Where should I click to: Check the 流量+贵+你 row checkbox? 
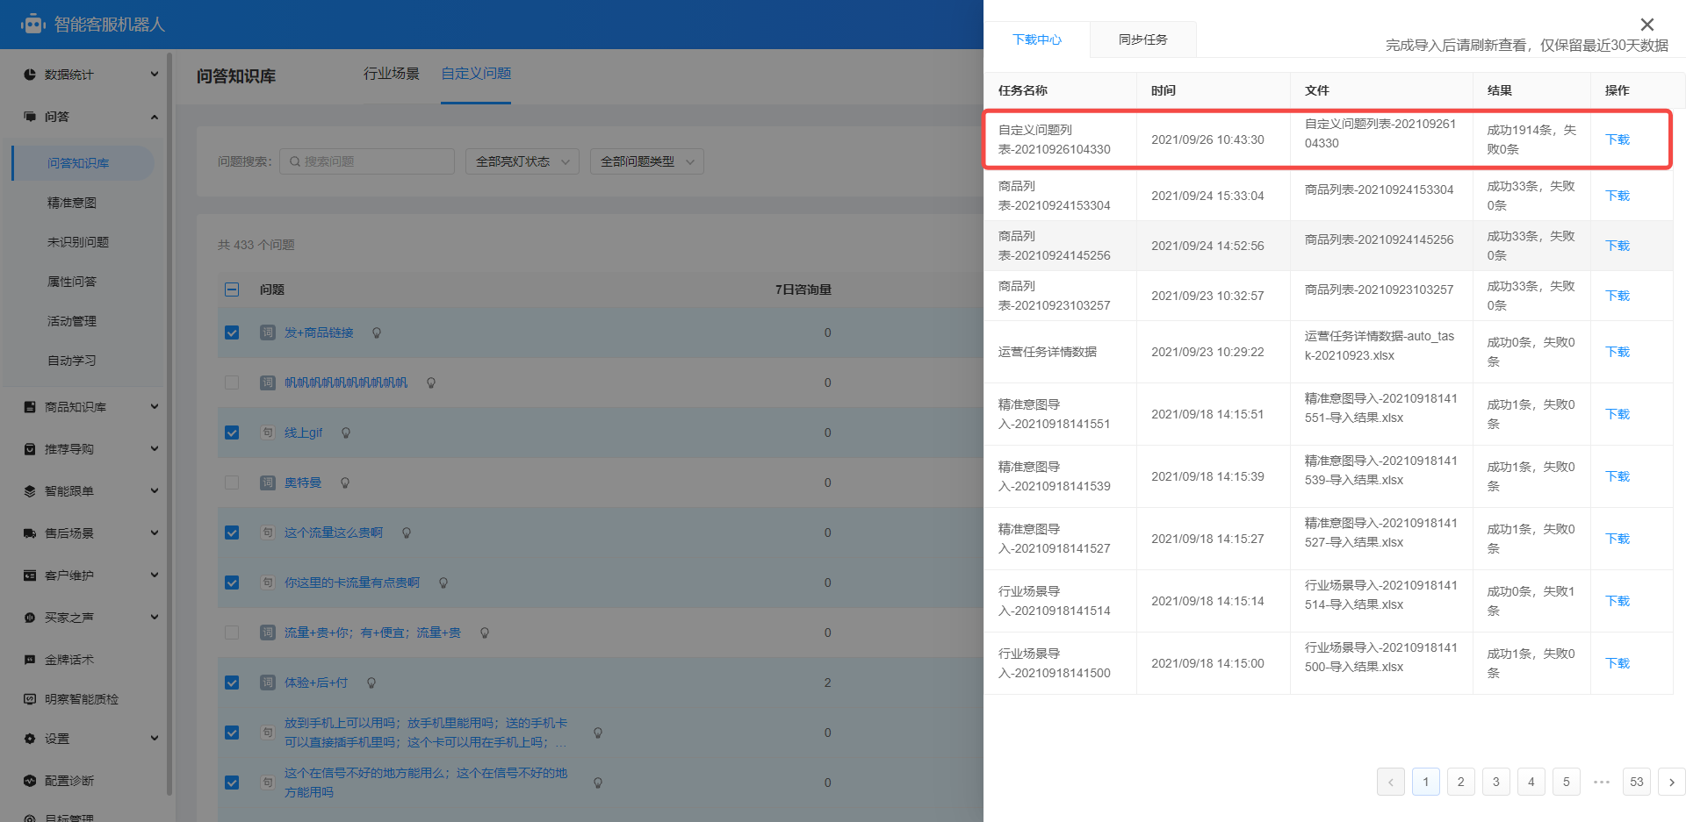[x=232, y=633]
